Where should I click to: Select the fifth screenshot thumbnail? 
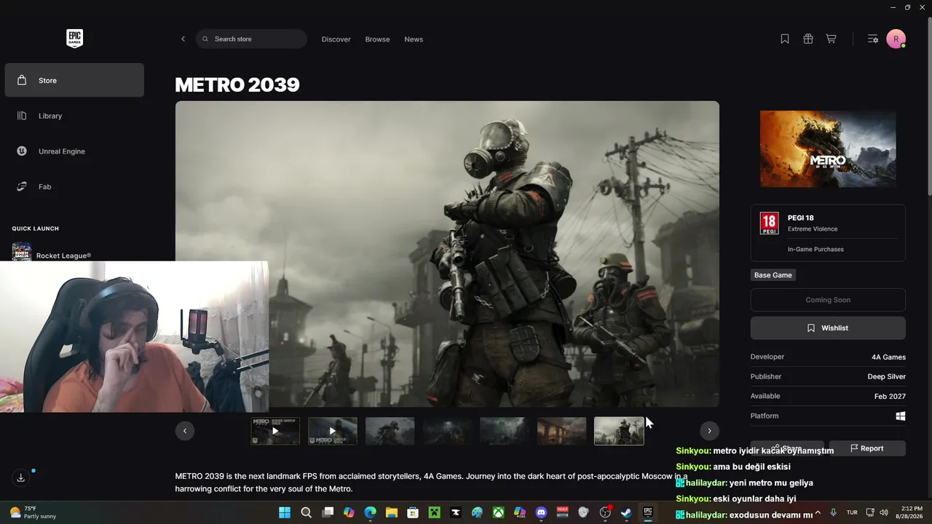point(505,431)
